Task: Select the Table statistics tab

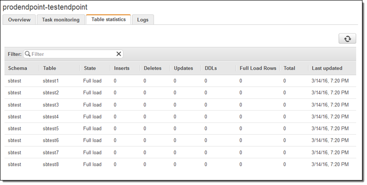Action: [x=108, y=19]
